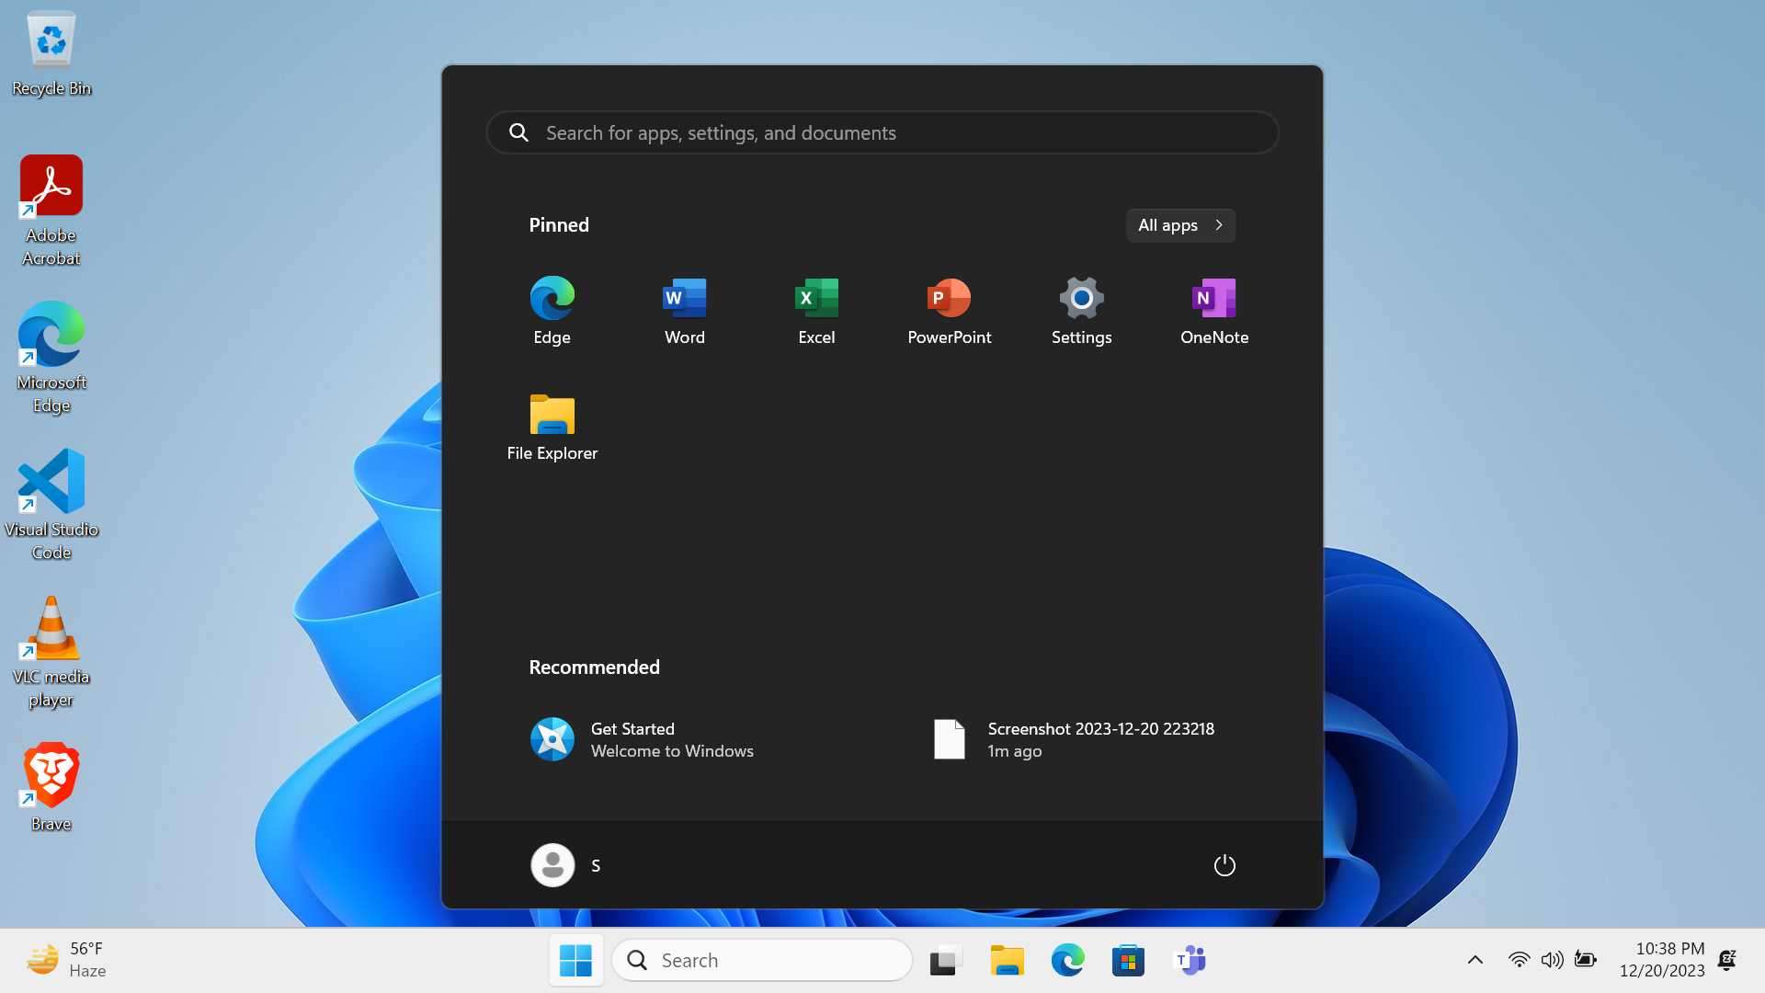This screenshot has width=1765, height=993.
Task: Select the Brave browser desktop shortcut
Action: click(51, 788)
